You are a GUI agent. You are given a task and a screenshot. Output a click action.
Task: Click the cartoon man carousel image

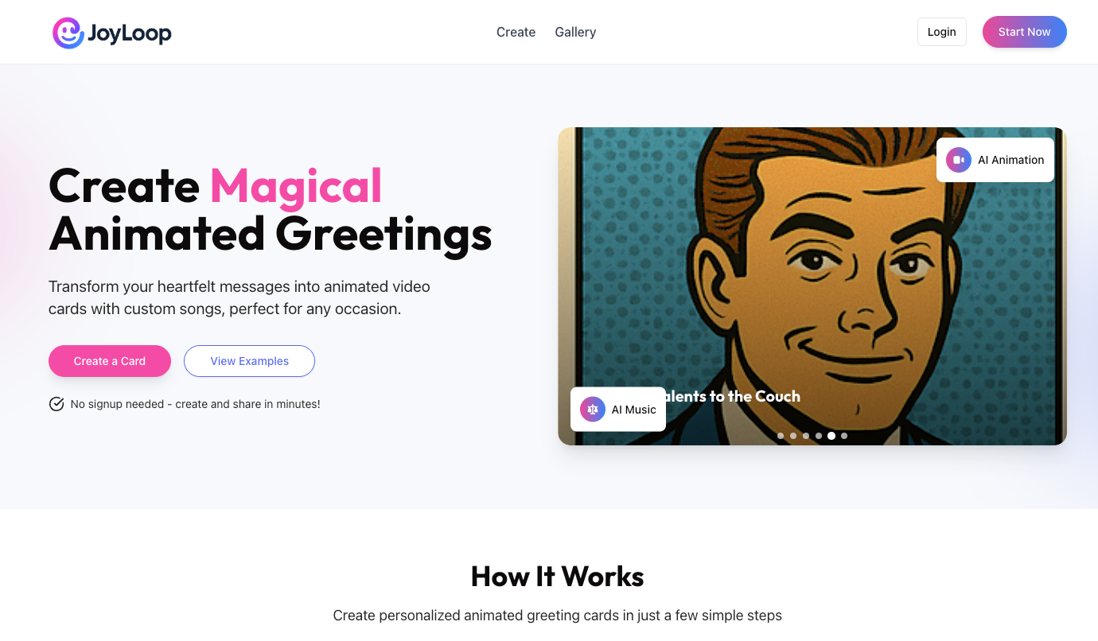pos(812,286)
